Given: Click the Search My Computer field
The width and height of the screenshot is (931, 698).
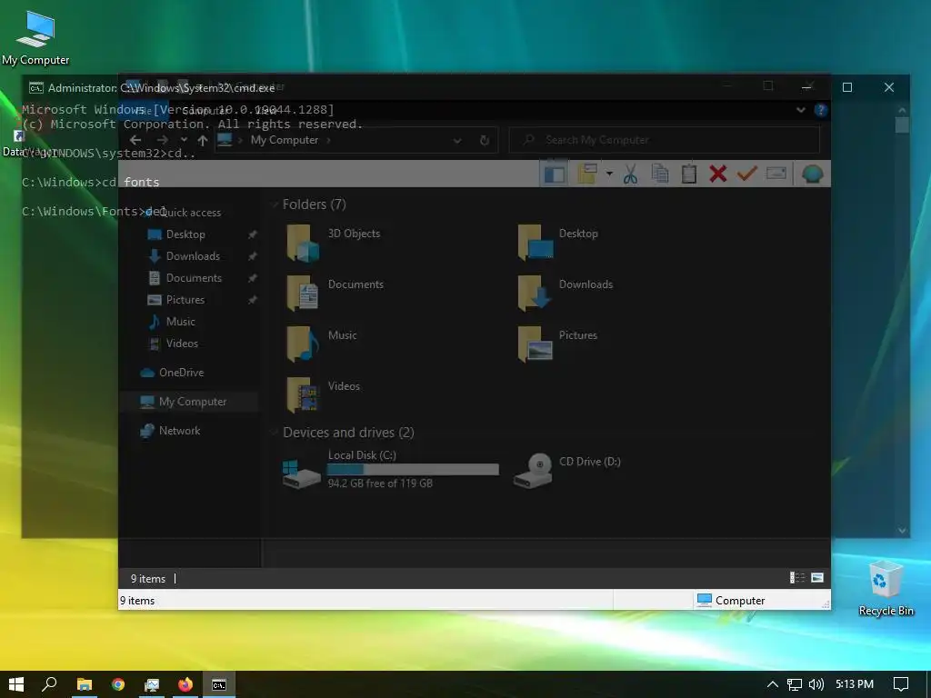Looking at the screenshot, I should point(665,140).
